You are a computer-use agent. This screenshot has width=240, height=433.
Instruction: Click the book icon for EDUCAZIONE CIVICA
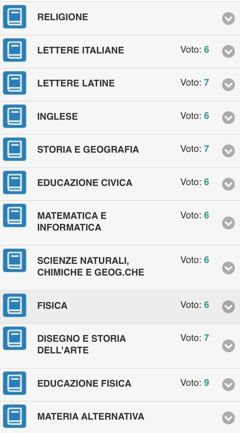pos(14,183)
